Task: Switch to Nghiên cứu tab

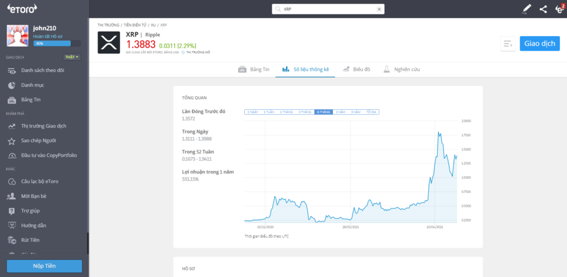Action: coord(402,69)
